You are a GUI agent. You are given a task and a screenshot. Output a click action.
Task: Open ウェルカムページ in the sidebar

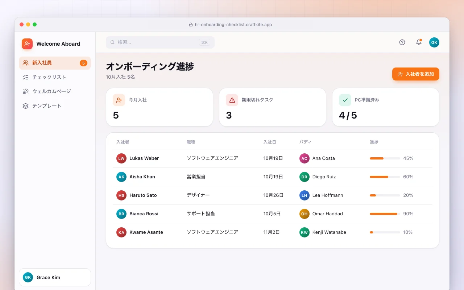(55, 91)
